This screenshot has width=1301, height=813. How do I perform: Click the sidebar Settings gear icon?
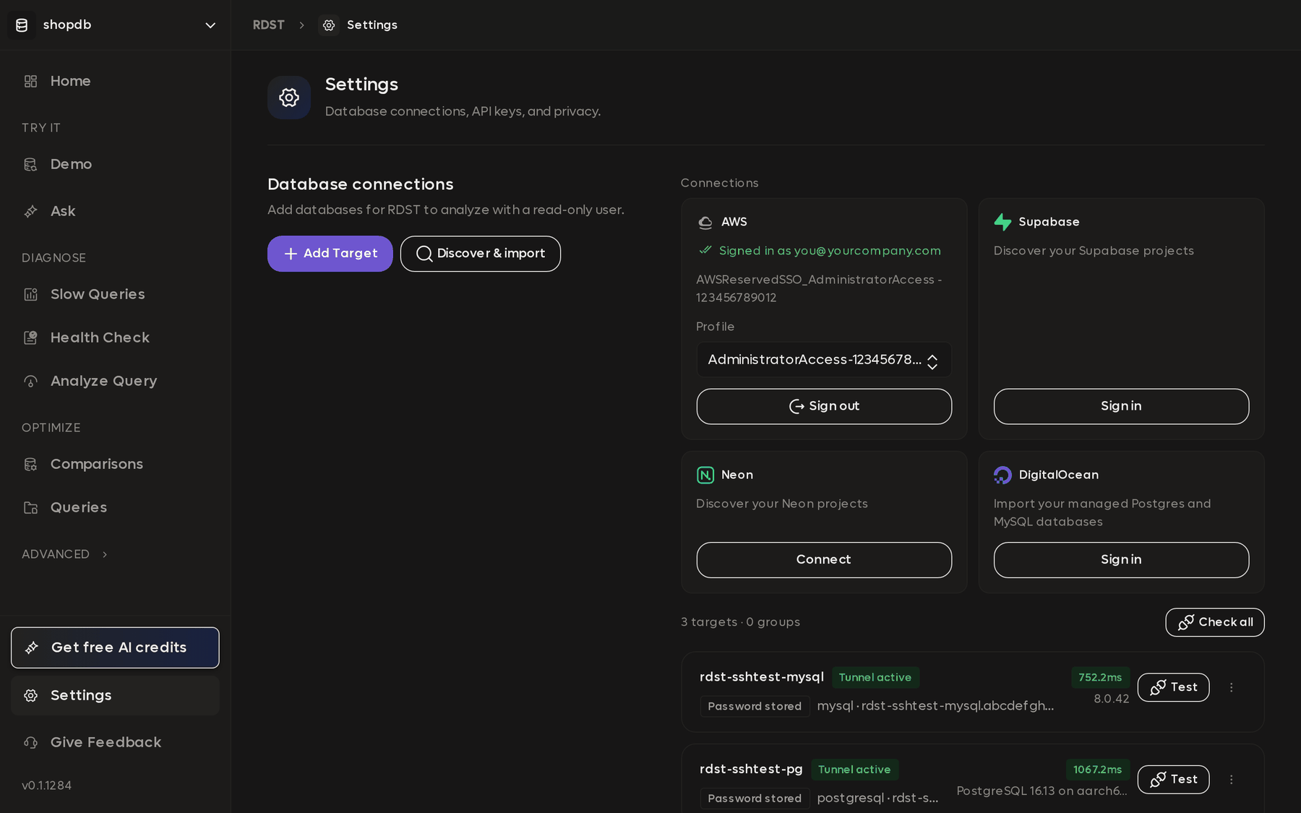pos(30,695)
